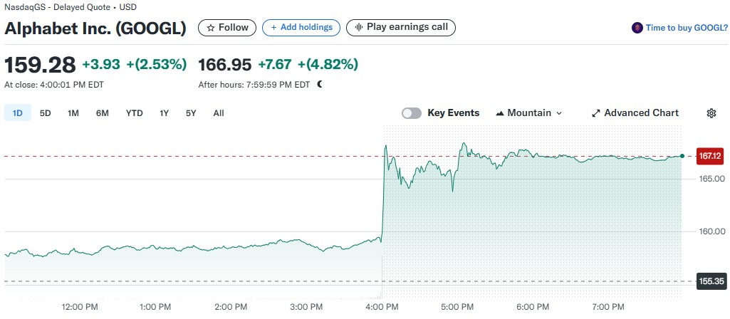Toggle the Key Events switch
The width and height of the screenshot is (730, 319).
(x=412, y=113)
